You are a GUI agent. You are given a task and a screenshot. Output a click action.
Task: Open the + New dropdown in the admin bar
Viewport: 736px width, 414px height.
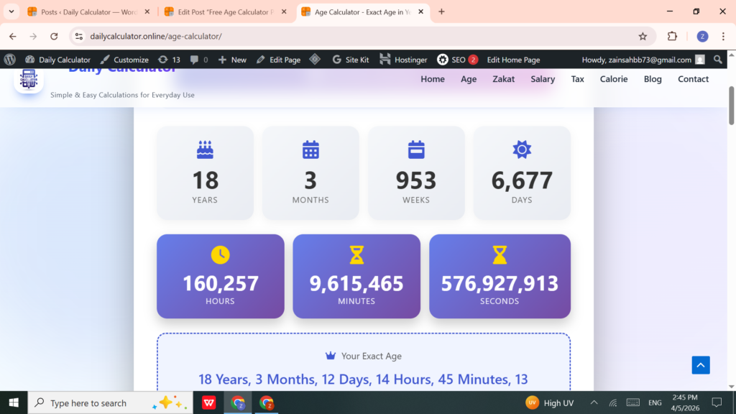(231, 59)
